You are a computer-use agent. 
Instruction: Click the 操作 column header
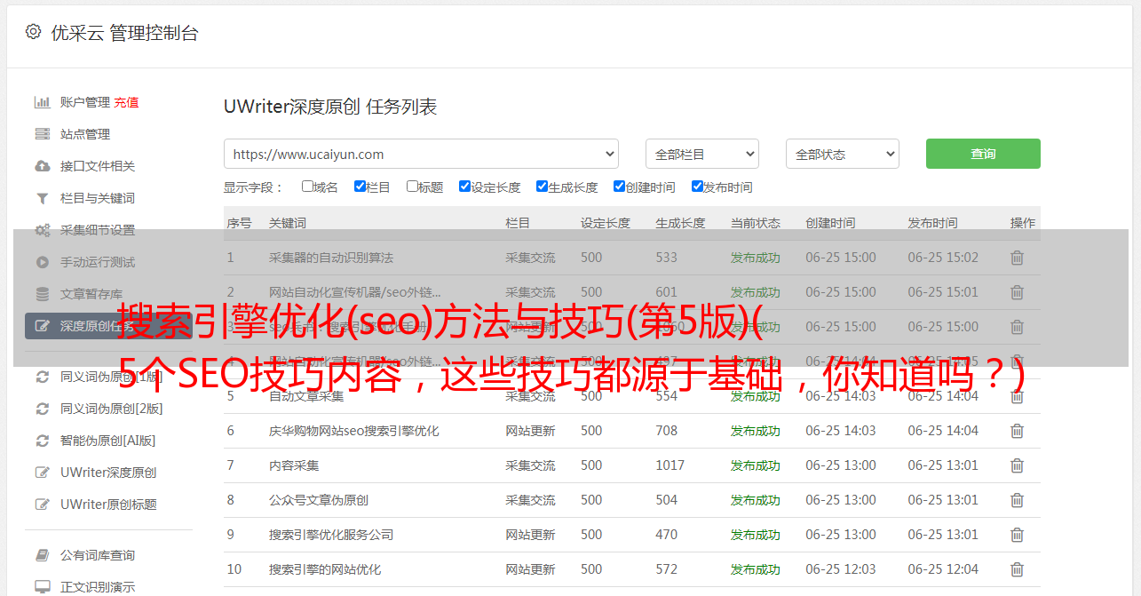click(1023, 223)
